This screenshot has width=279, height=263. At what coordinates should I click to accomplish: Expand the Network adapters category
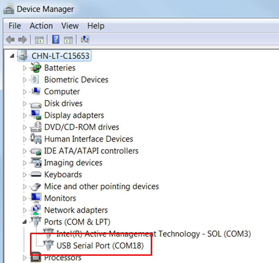[x=24, y=210]
